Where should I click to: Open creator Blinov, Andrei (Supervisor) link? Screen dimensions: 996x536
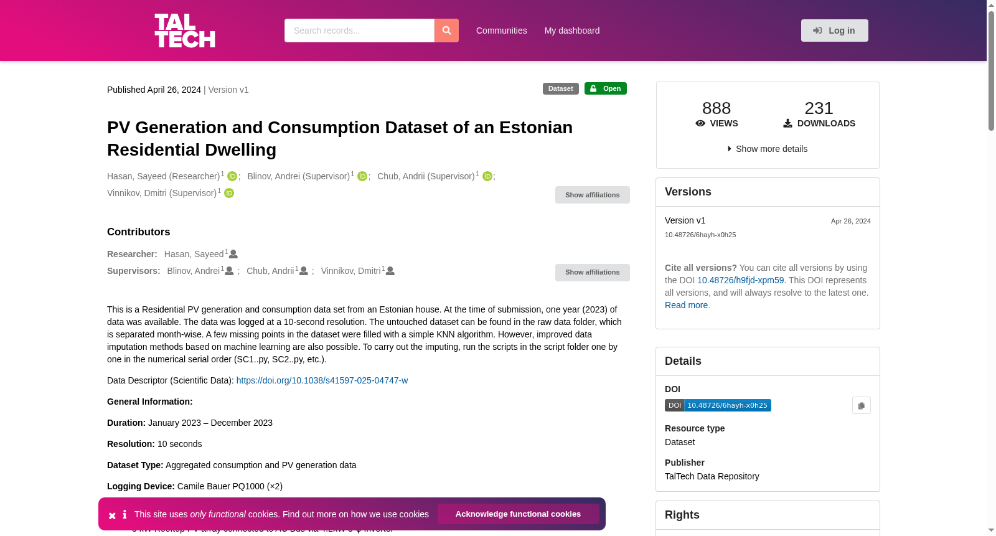pos(298,176)
